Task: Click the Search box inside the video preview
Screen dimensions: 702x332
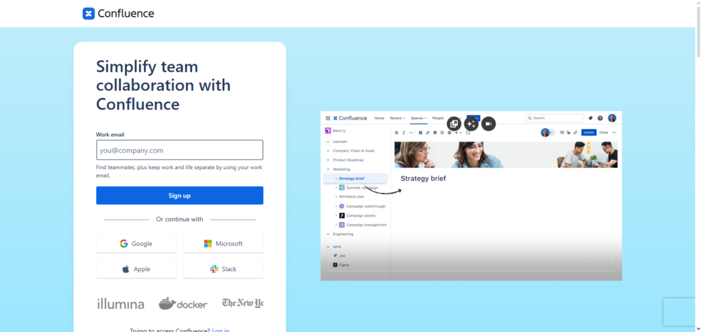Action: (x=555, y=118)
